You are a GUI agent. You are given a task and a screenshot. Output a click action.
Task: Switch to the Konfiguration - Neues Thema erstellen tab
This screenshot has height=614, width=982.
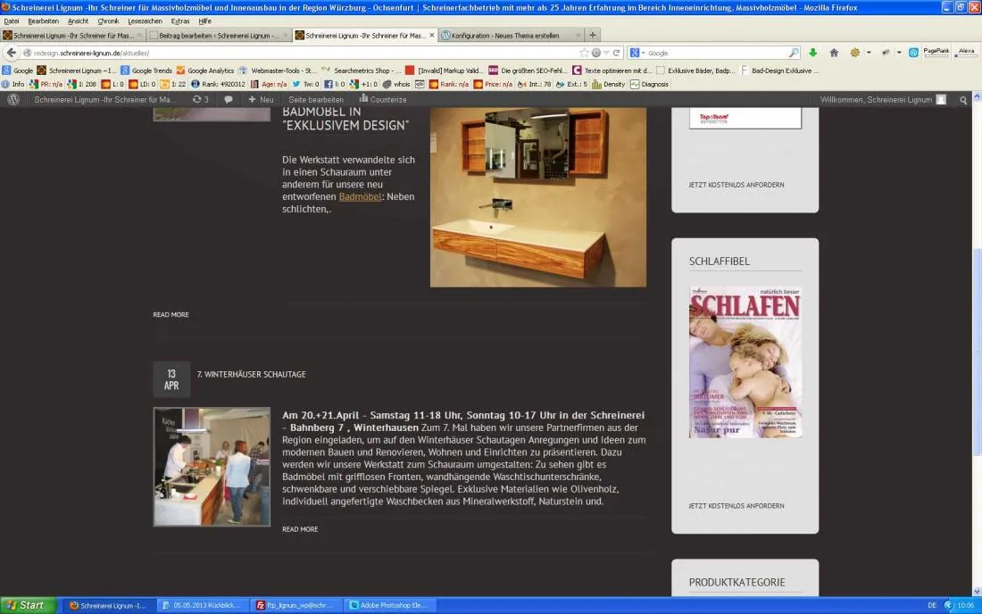[x=511, y=35]
